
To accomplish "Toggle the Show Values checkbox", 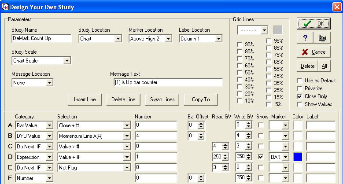I will tap(300, 104).
